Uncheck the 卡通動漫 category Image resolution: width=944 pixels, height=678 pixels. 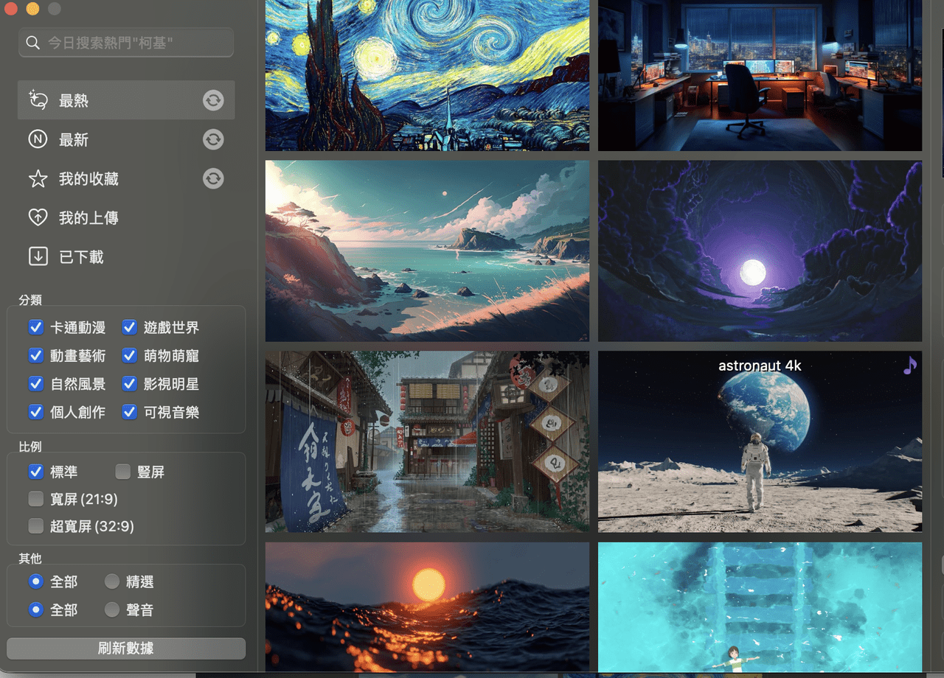tap(35, 327)
